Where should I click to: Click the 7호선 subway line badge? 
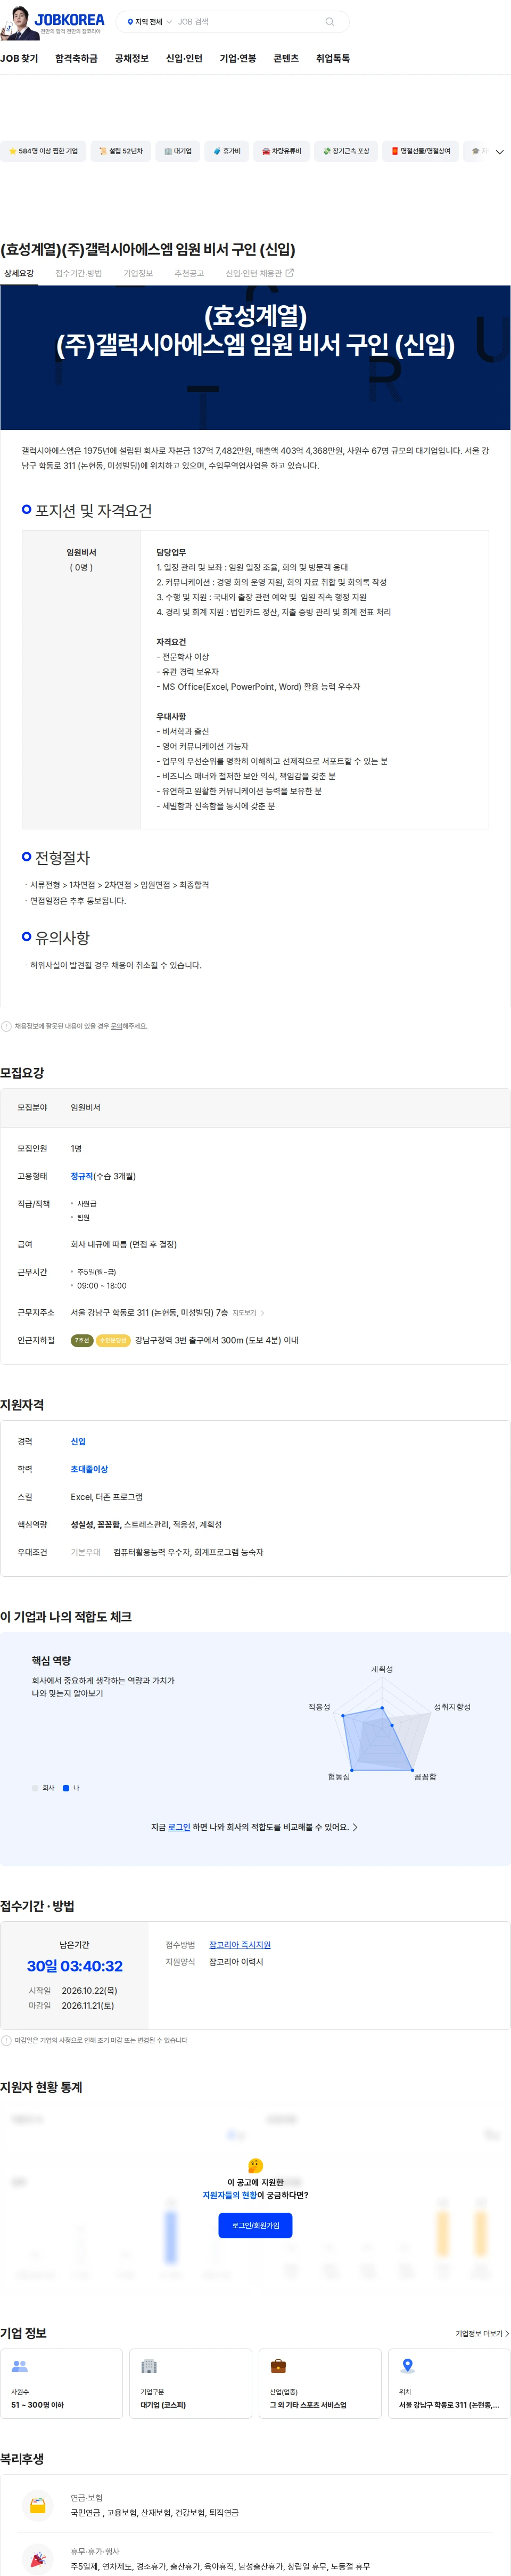tap(82, 1340)
